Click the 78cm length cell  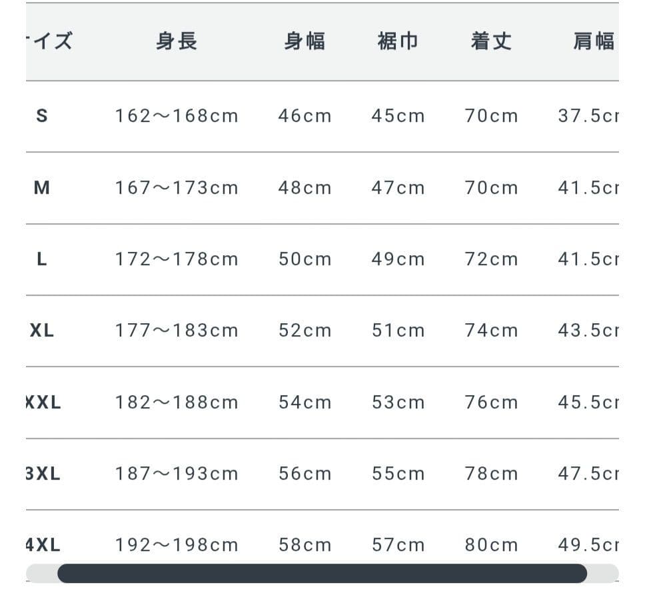coord(491,474)
